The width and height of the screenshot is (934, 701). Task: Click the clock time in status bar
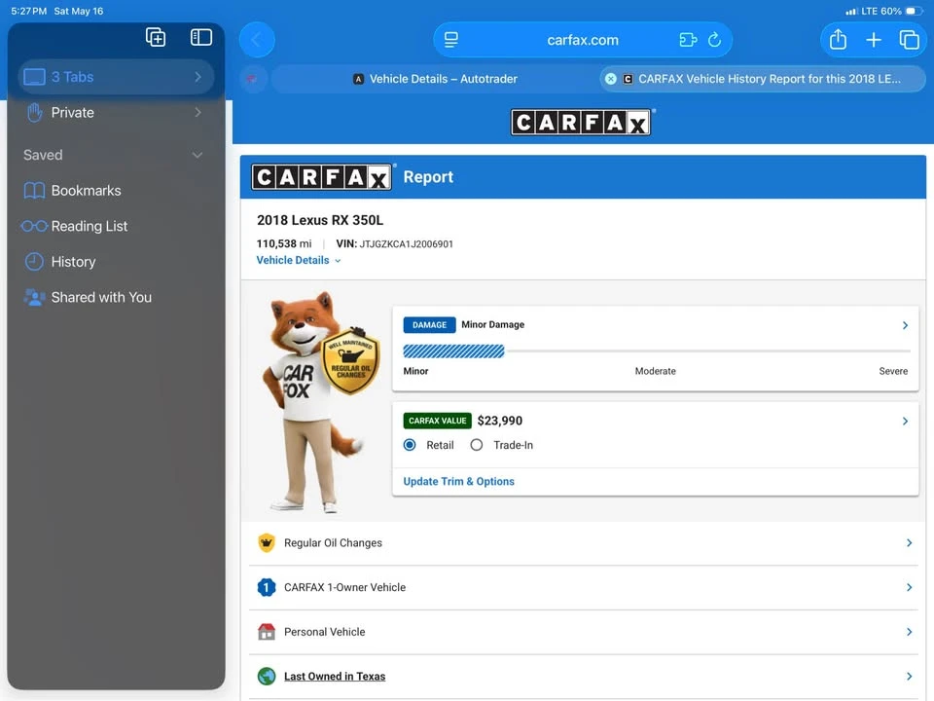tap(28, 11)
